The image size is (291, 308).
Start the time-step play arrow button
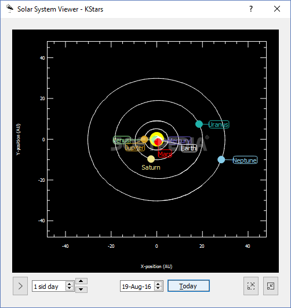pos(20,286)
